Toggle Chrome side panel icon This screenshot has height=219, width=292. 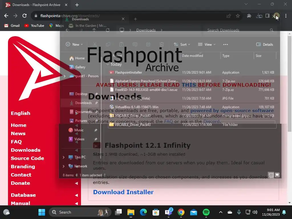coord(267,16)
